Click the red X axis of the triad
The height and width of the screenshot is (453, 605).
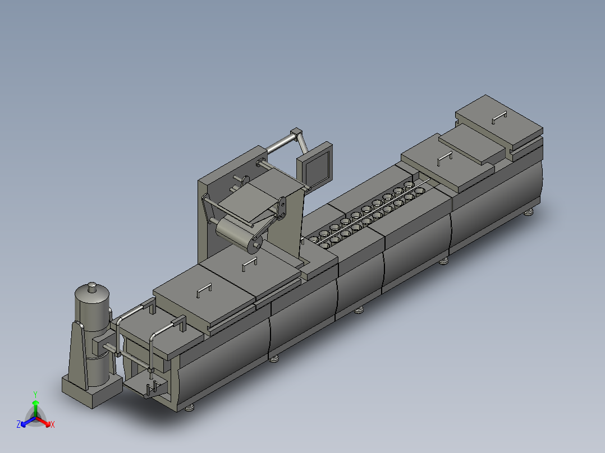point(43,420)
